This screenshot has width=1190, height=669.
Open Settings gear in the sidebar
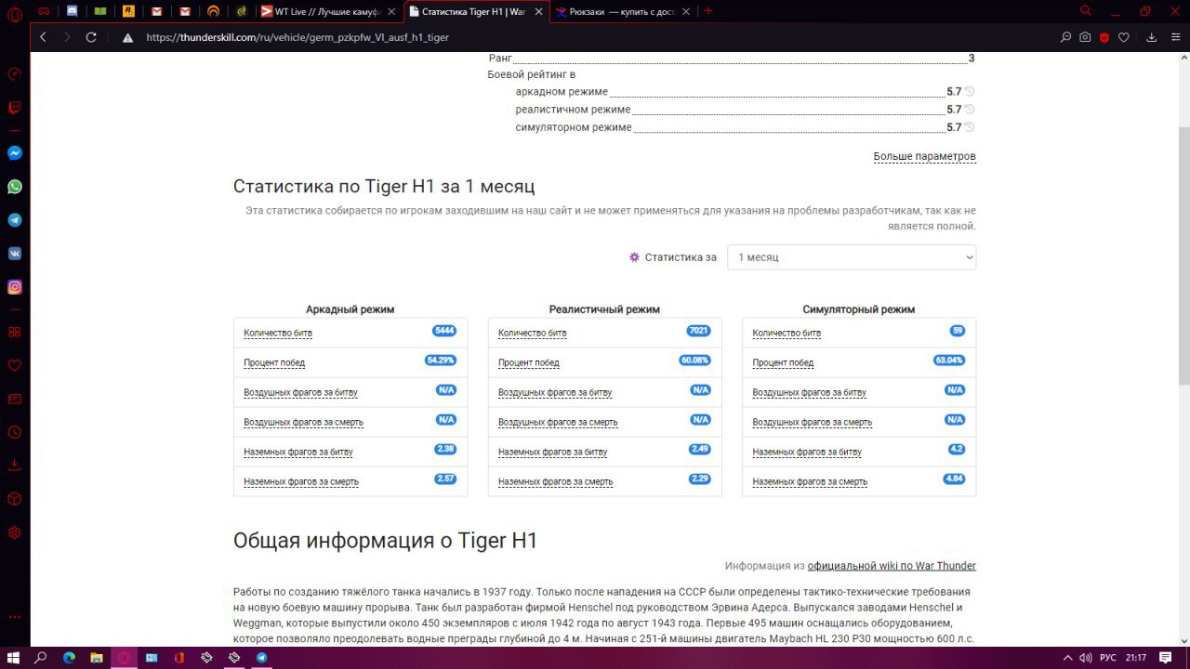15,532
